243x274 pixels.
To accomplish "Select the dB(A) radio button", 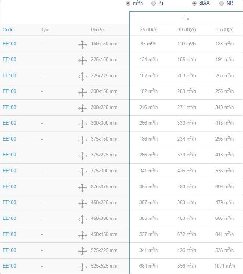I will click(194, 3).
